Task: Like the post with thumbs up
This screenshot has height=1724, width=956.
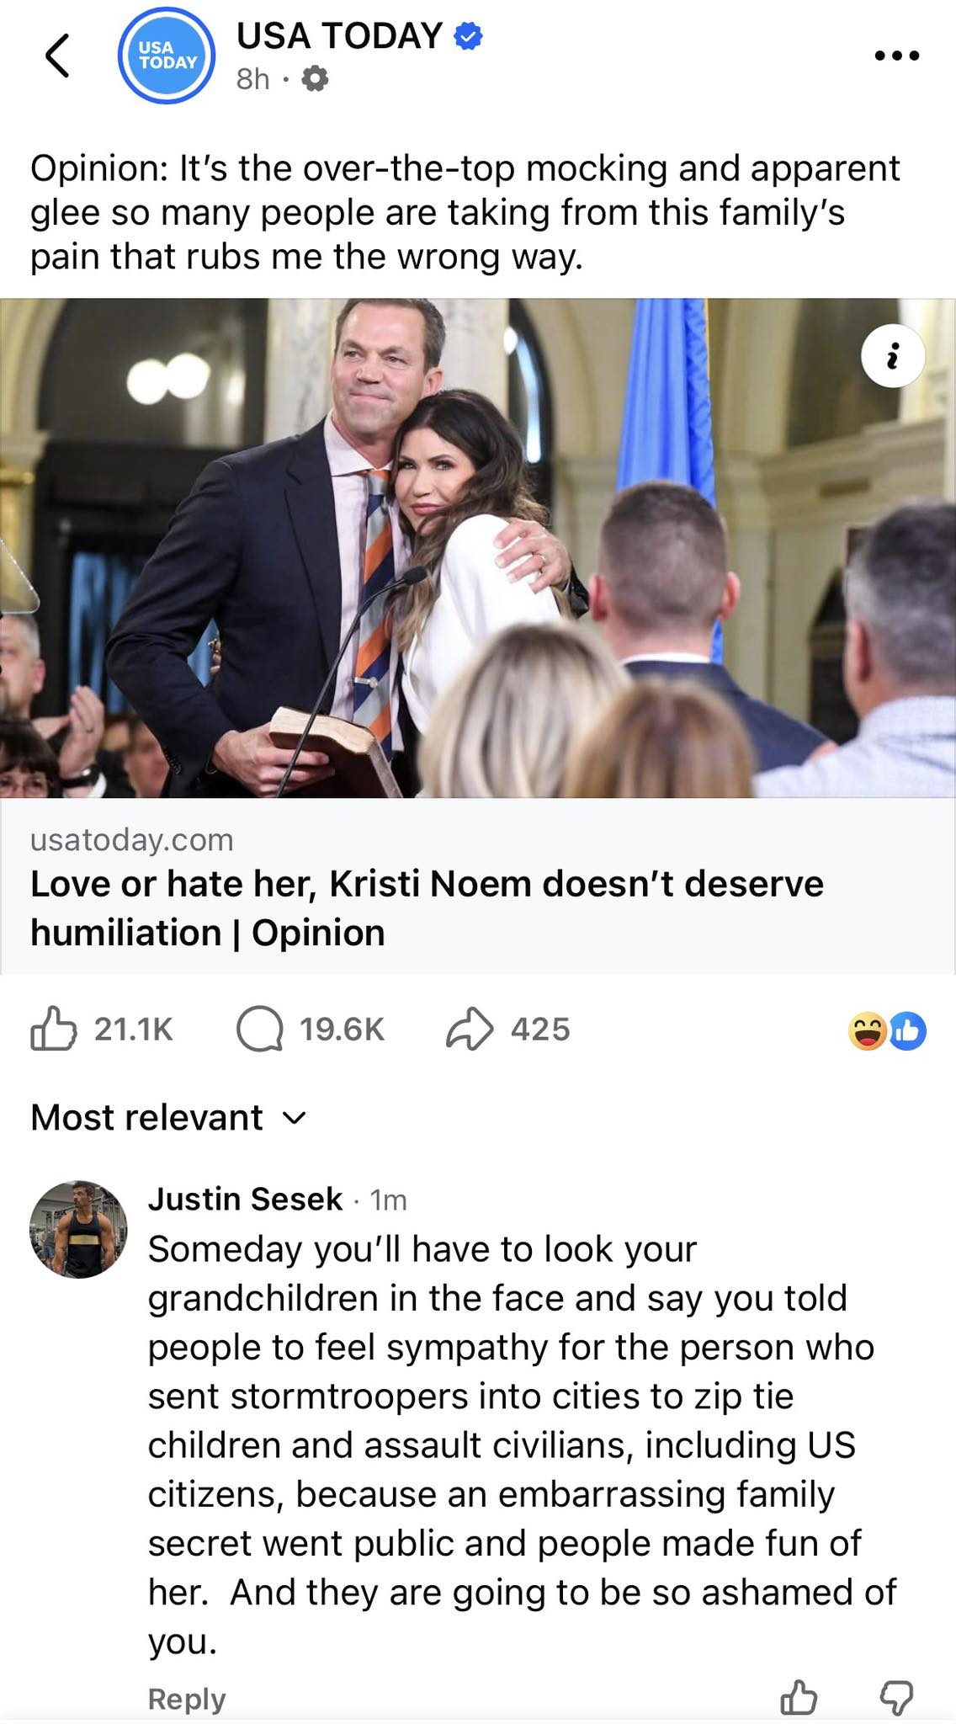Action: click(x=53, y=1029)
